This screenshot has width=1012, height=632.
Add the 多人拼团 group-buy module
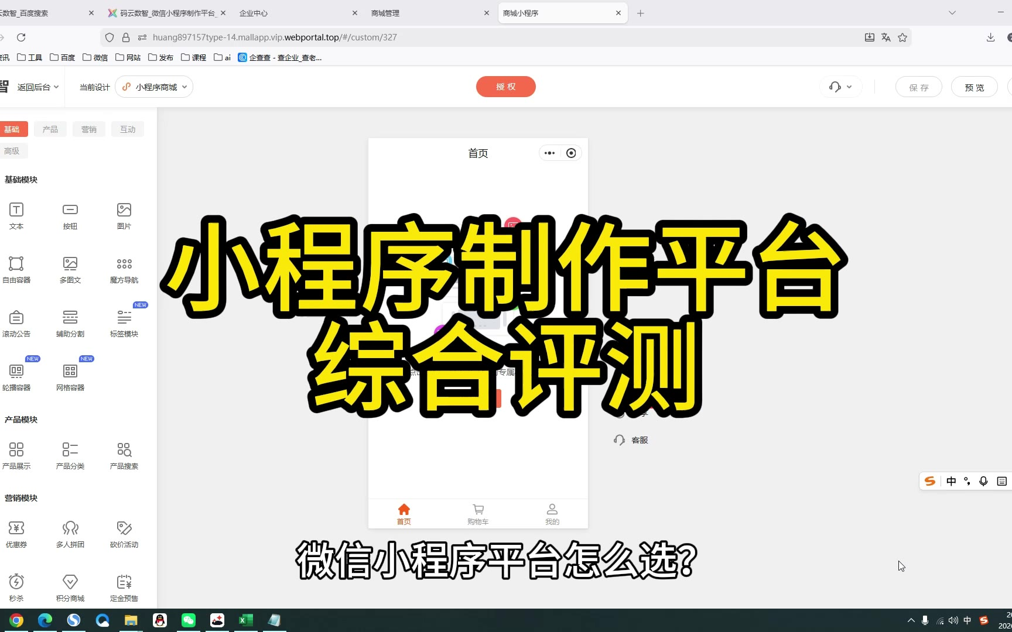(70, 534)
